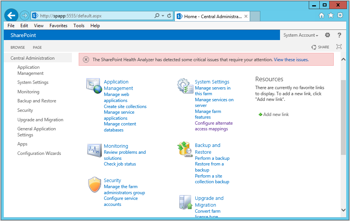Open the Favorites menu

pyautogui.click(x=58, y=26)
